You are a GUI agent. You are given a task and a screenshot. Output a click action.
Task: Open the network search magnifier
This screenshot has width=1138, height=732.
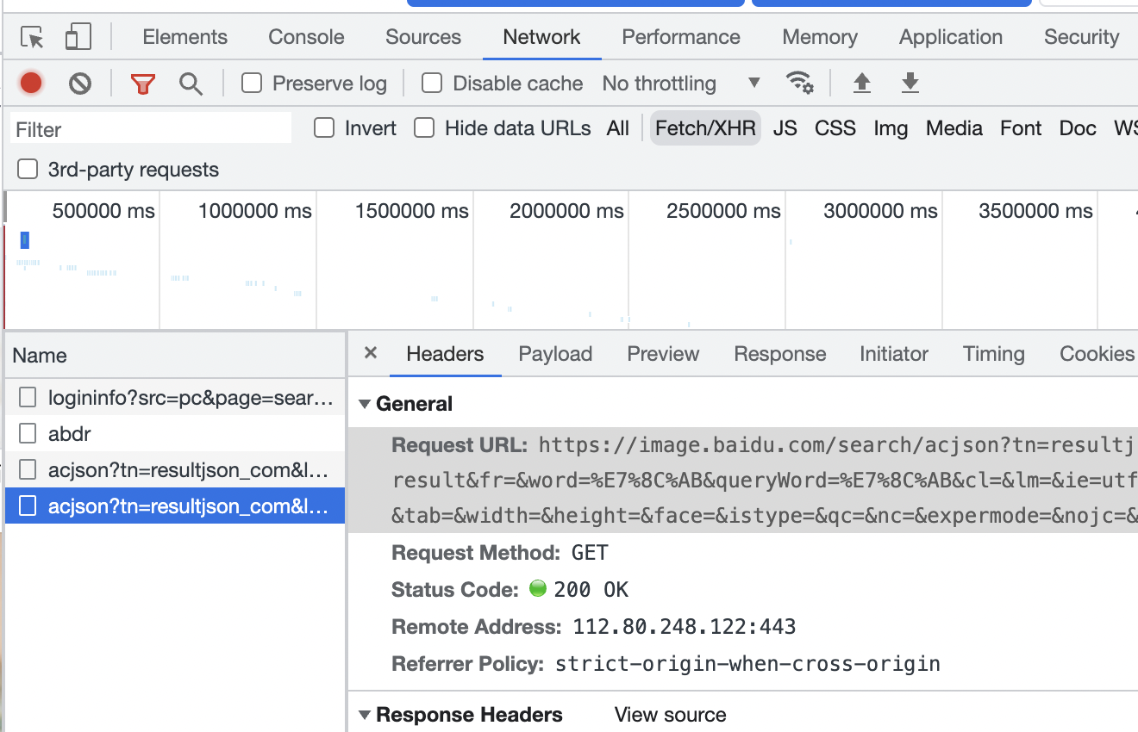(x=191, y=84)
